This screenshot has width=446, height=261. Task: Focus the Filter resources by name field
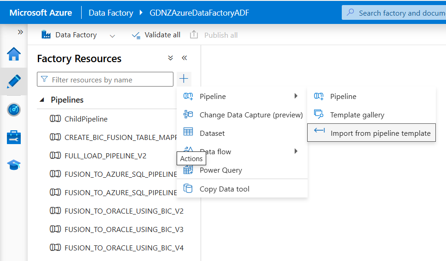coord(105,79)
